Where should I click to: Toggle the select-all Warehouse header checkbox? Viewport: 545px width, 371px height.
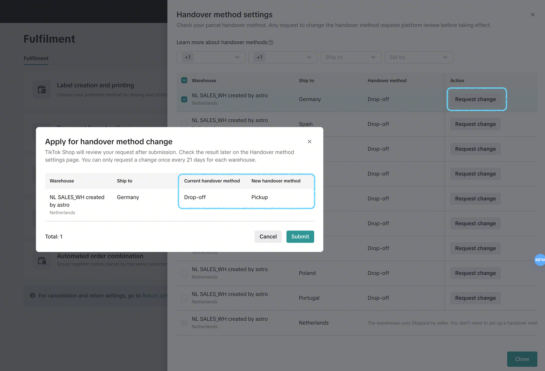[184, 81]
